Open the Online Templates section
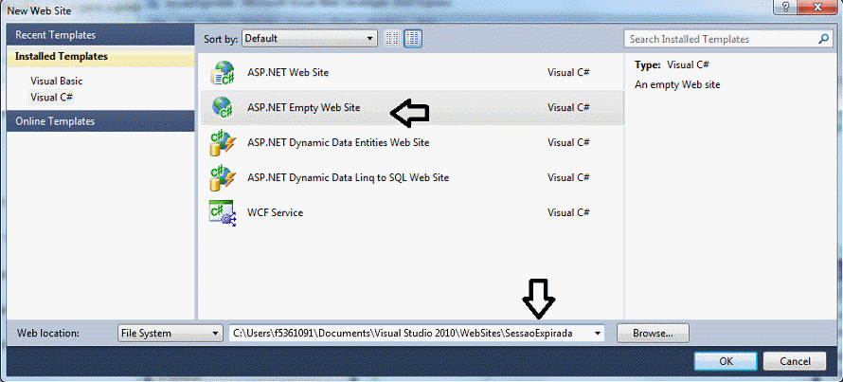Screen dimensions: 843x382 100,121
